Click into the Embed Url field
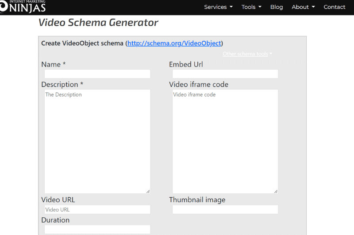Viewport: 354px width, 235px height. tap(225, 74)
